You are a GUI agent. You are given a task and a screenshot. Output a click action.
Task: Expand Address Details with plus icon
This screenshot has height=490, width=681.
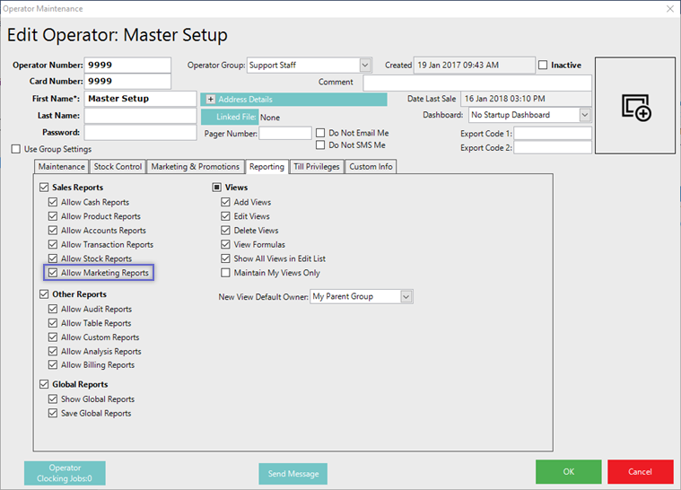211,99
